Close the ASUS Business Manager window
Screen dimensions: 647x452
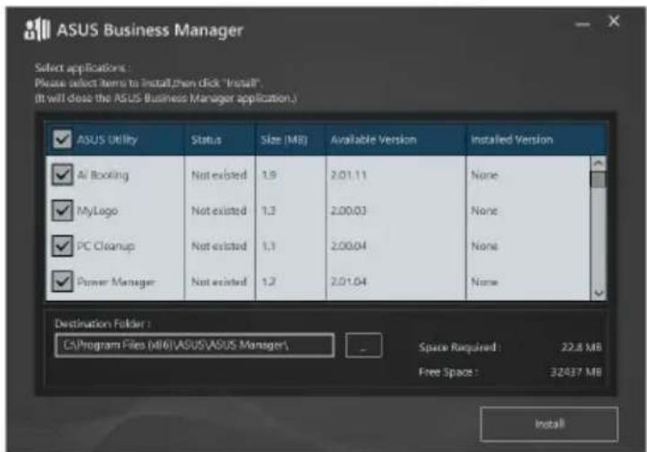pyautogui.click(x=614, y=21)
